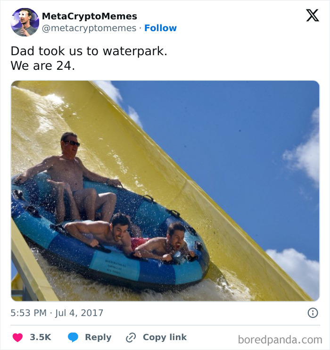Open the tweet info circle icon

(313, 313)
